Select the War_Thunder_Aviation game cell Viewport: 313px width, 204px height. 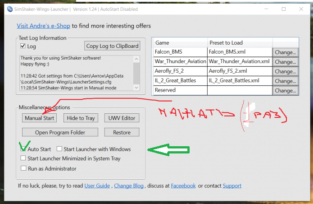pos(180,61)
